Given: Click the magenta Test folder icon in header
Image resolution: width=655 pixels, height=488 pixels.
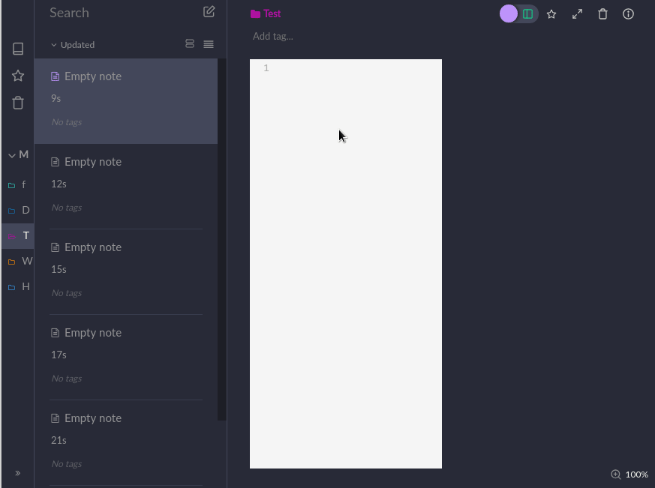Looking at the screenshot, I should pyautogui.click(x=255, y=14).
